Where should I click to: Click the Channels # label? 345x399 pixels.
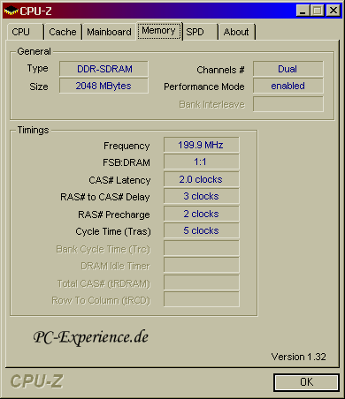point(220,70)
